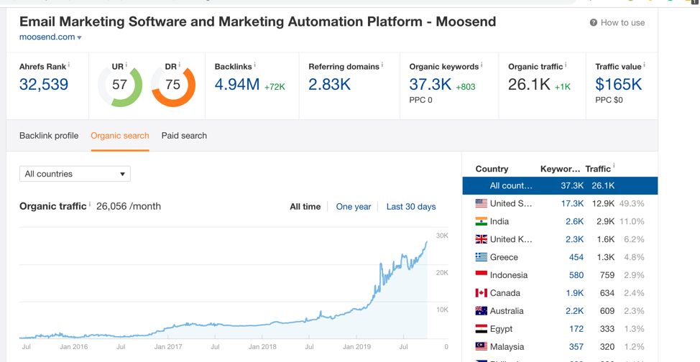Viewport: 700px width, 362px height.
Task: Open Australia keywords count 2.2K
Action: 574,311
